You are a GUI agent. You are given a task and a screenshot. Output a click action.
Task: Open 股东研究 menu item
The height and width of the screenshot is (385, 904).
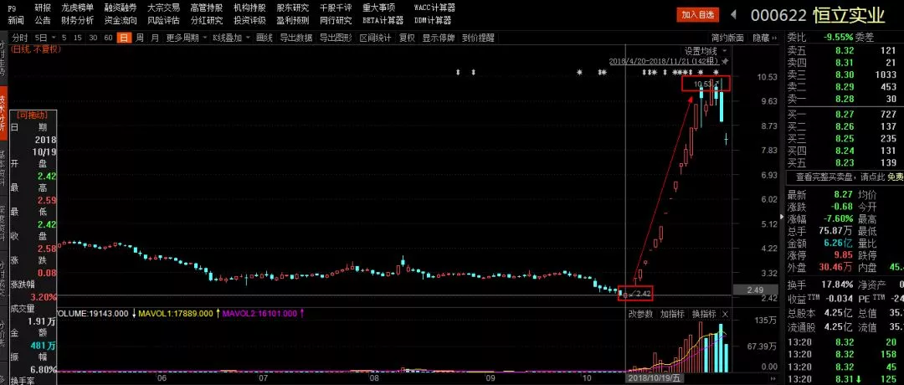click(x=293, y=8)
